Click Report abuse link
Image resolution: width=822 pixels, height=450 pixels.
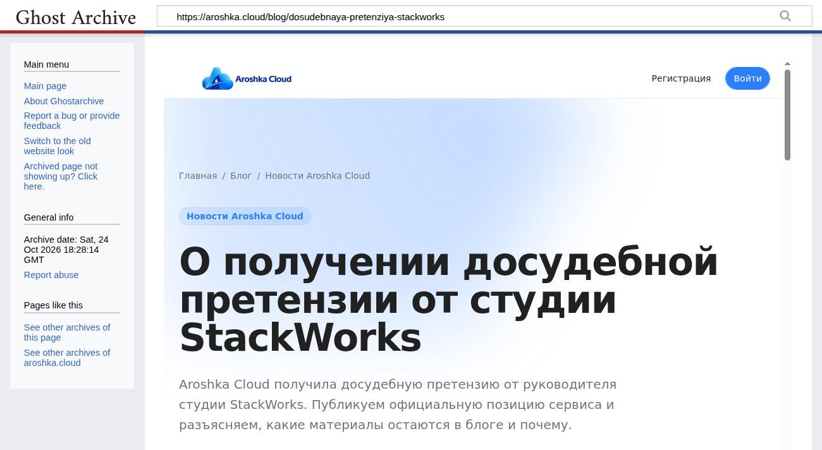[51, 275]
